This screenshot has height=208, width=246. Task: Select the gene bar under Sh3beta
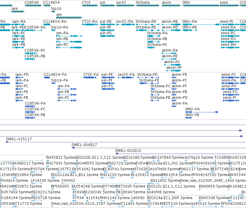[x=147, y=5]
